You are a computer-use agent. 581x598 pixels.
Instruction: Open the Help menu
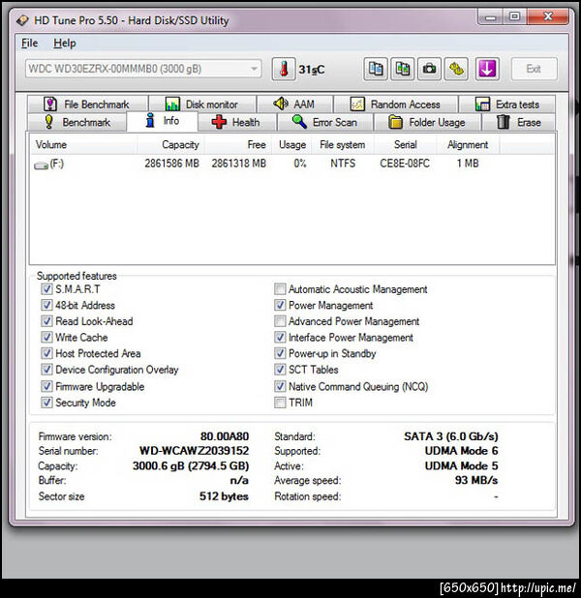(65, 44)
